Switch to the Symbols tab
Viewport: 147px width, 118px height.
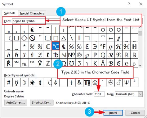point(10,13)
